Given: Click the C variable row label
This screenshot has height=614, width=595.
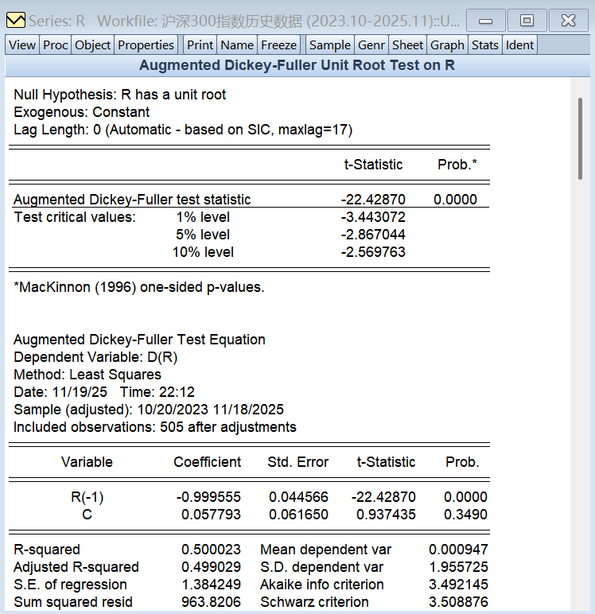Looking at the screenshot, I should (x=87, y=514).
